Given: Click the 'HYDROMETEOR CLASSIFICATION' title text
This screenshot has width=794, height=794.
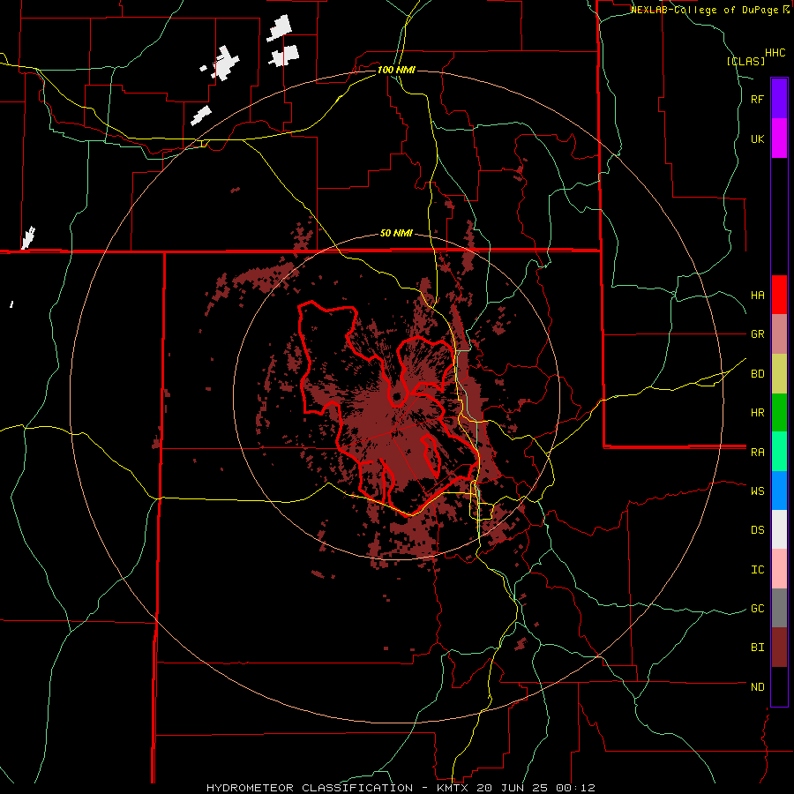Looking at the screenshot, I should [x=310, y=788].
